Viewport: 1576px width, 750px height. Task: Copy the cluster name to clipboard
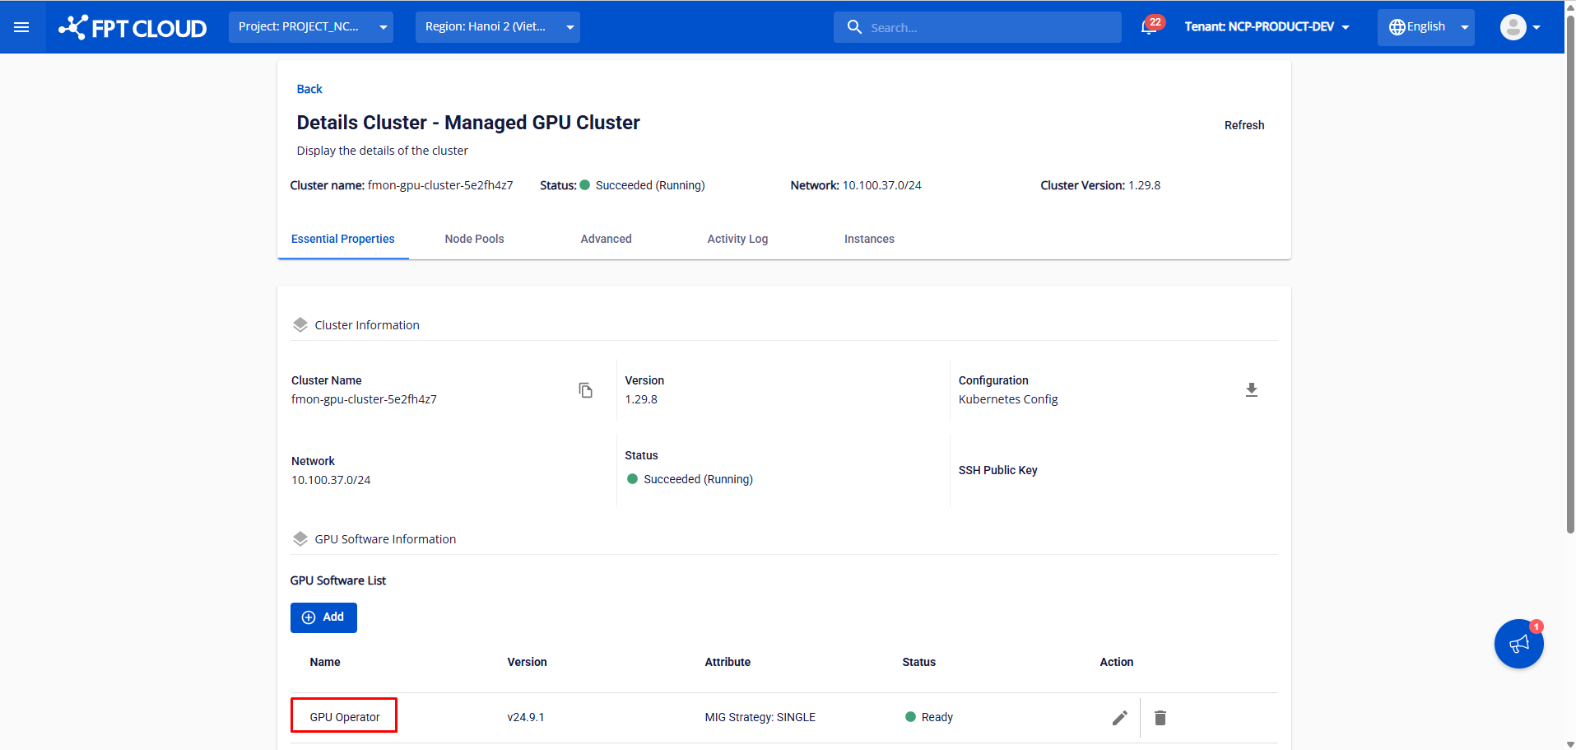585,390
